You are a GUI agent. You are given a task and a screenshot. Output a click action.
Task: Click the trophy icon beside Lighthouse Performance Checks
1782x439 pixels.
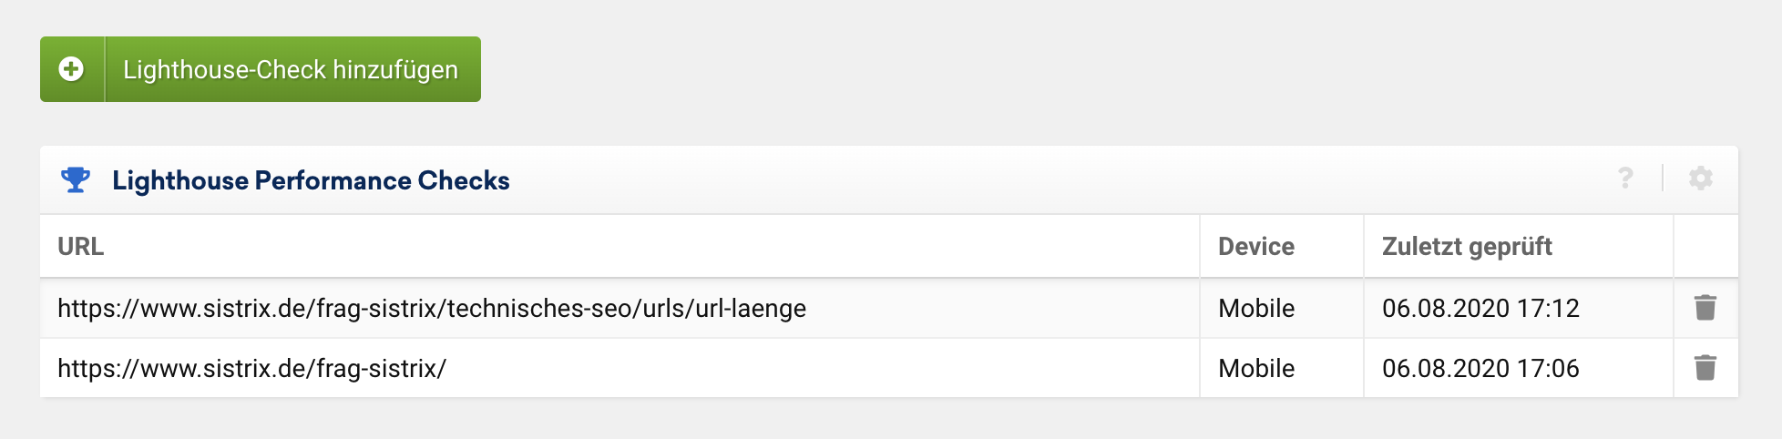(x=76, y=180)
